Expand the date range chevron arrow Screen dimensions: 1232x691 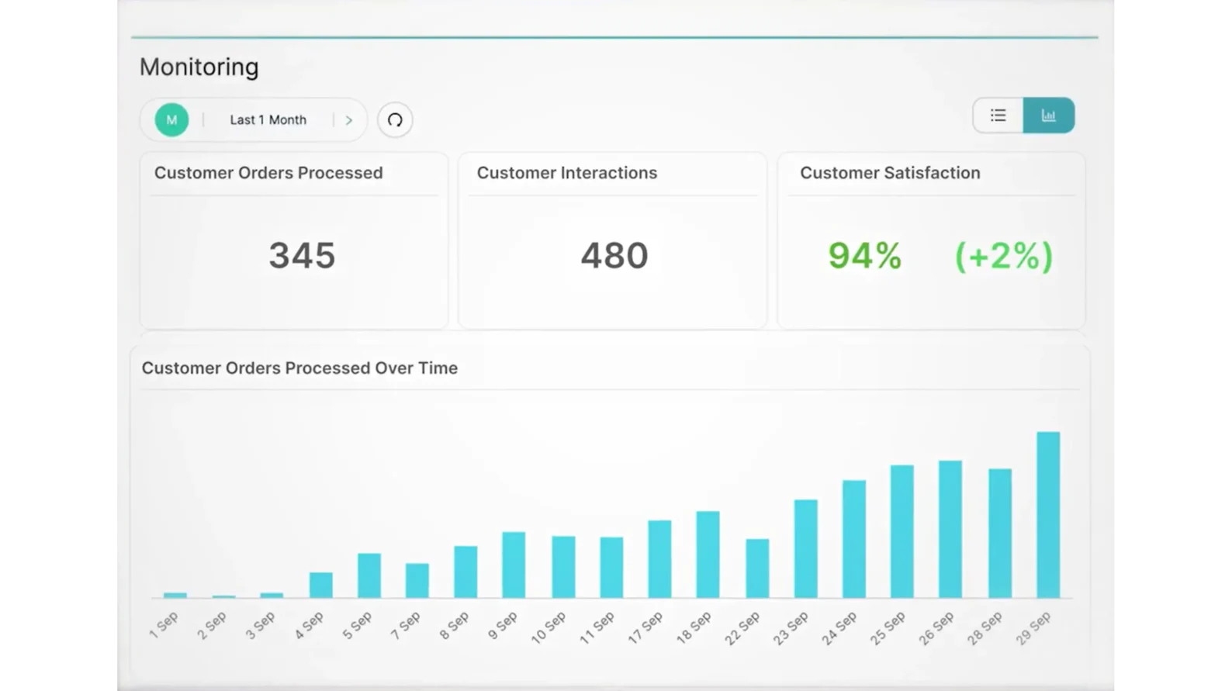pyautogui.click(x=349, y=120)
